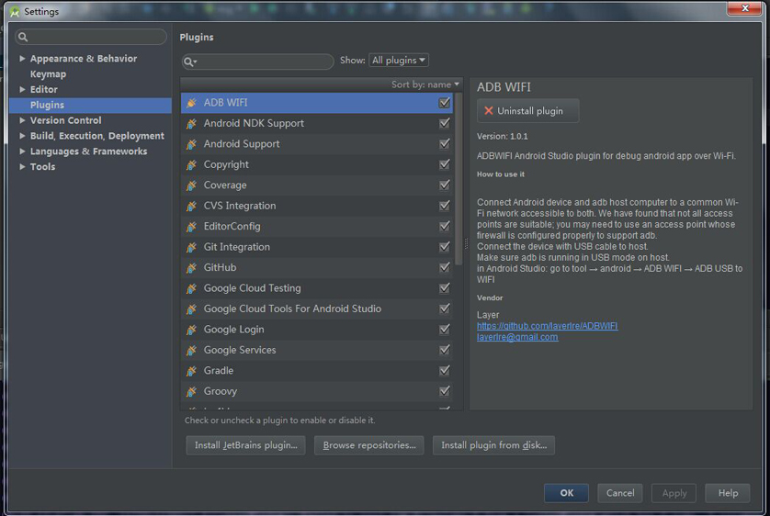The height and width of the screenshot is (516, 770).
Task: Click the Google Cloud Testing plugin icon
Action: click(x=191, y=288)
